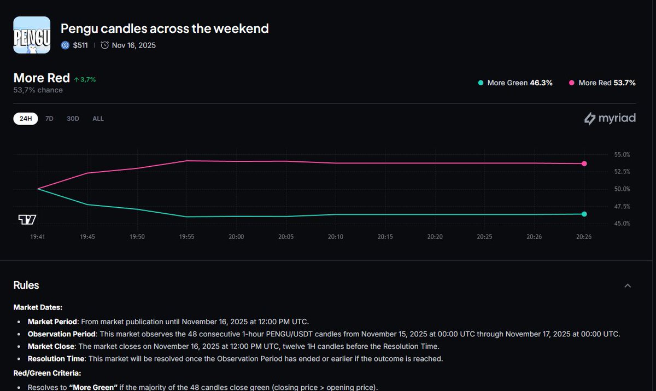Click the More Green 46.3% legend label
Image resolution: width=656 pixels, height=391 pixels.
coord(519,83)
